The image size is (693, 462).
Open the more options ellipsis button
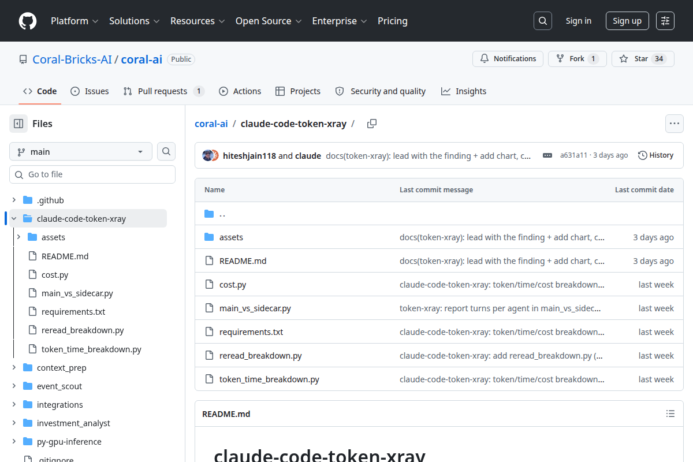point(674,124)
